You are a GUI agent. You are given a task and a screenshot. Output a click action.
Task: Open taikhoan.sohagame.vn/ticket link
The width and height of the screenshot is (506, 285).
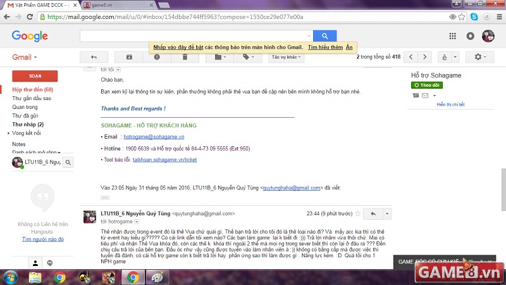[164, 160]
